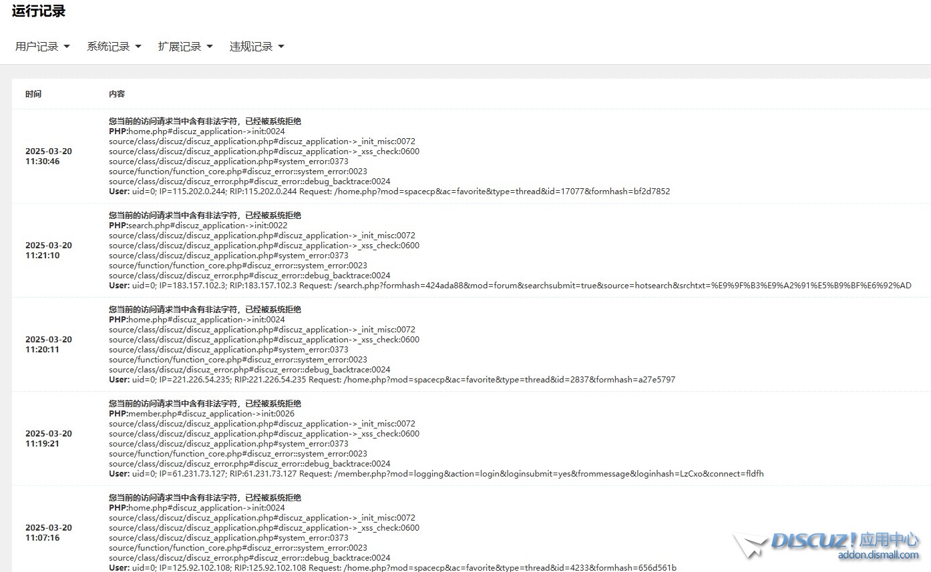This screenshot has height=572, width=931.
Task: Click the member.php login request line
Action: click(x=436, y=474)
